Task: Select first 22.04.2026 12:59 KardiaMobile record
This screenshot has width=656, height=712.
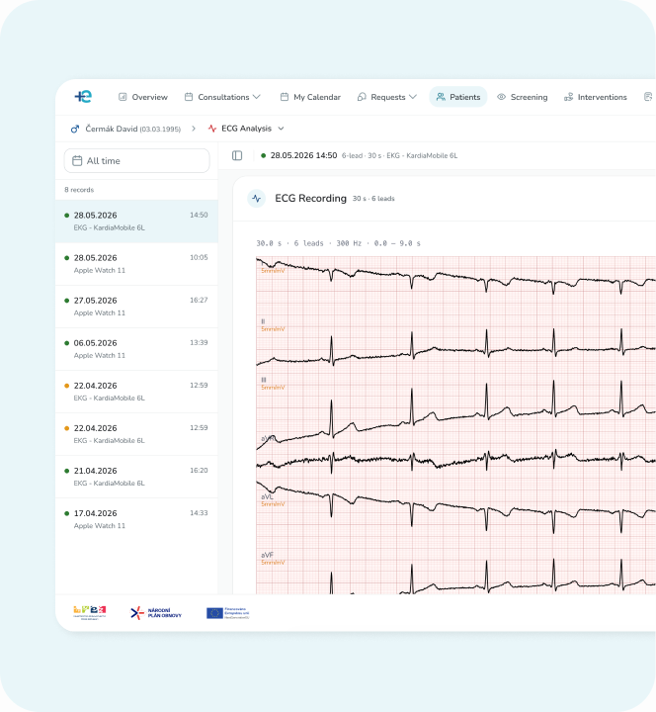Action: tap(136, 392)
